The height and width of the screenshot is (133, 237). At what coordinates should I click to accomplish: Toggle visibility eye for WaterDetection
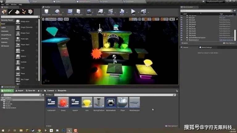[x=181, y=40]
